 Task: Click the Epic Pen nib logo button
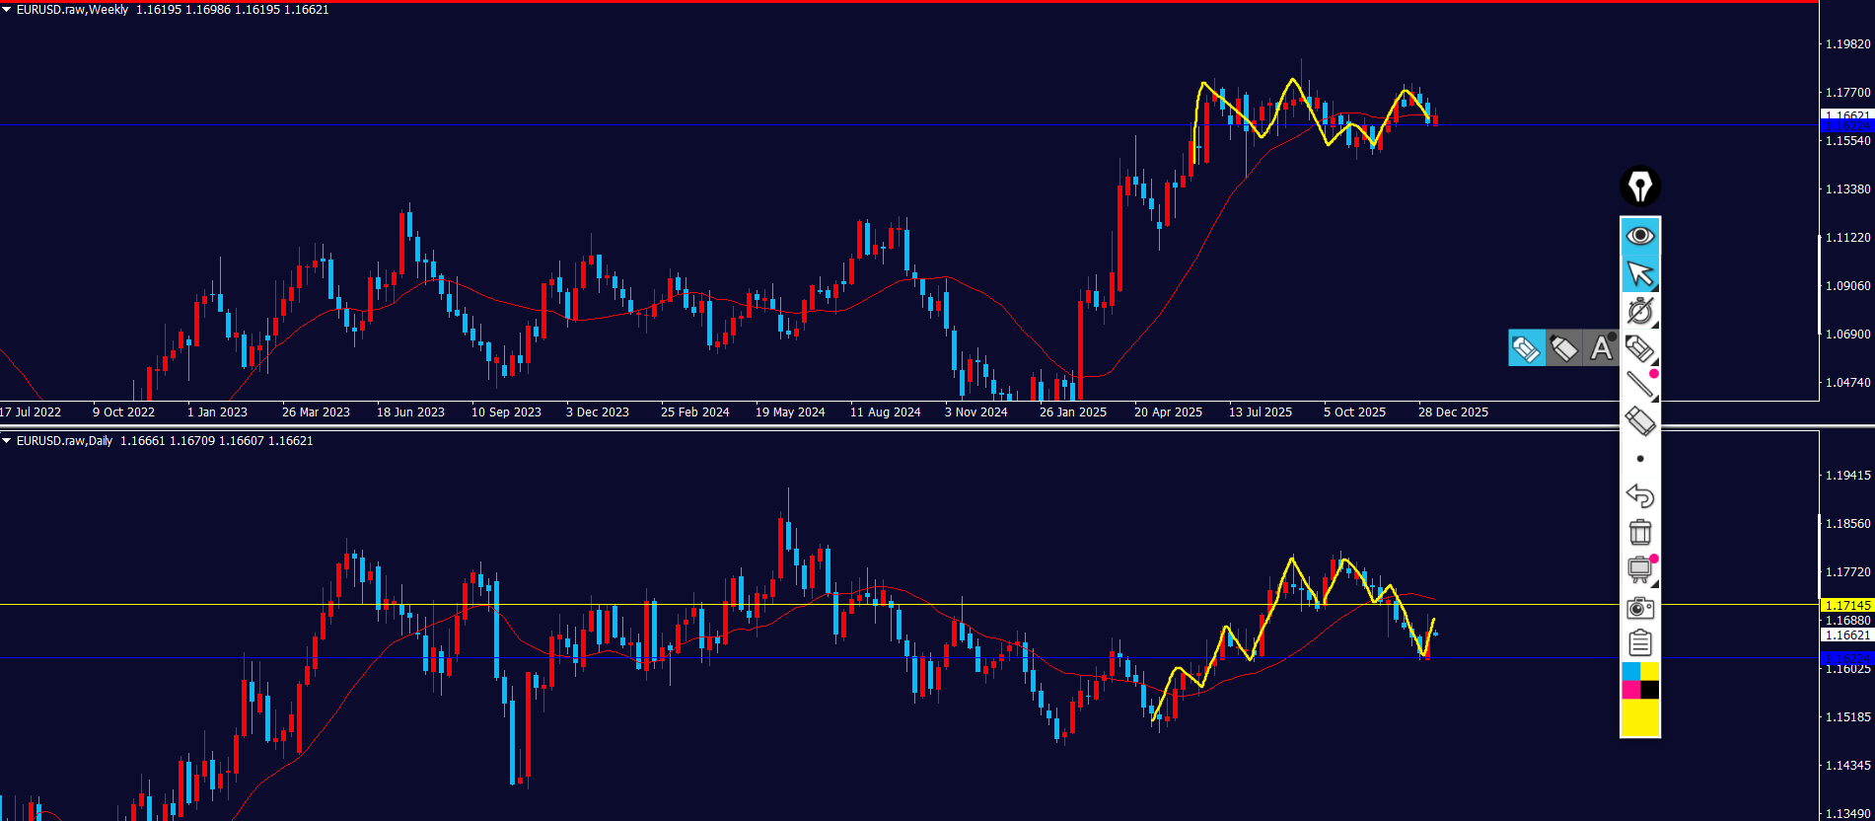click(1640, 187)
